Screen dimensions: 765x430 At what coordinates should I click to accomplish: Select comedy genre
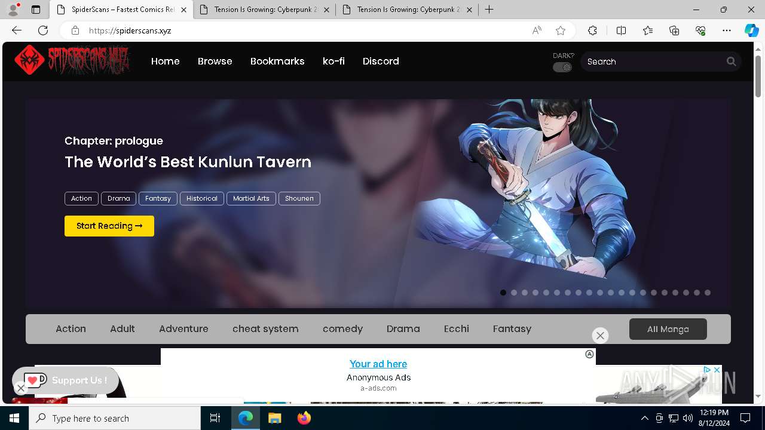click(342, 328)
